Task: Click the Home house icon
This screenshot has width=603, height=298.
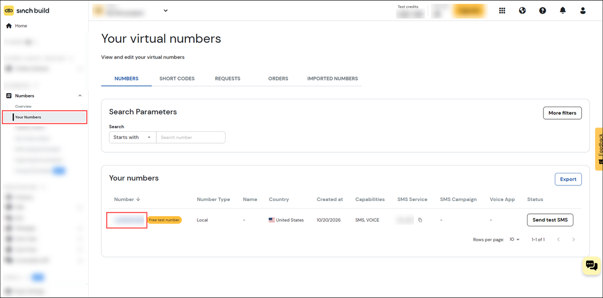Action: coord(9,26)
